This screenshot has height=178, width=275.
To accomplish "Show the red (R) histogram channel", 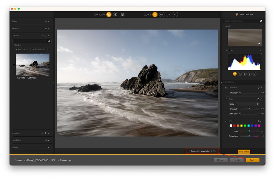I will [239, 74].
